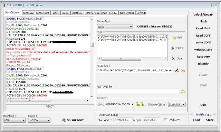Viewport: 221px width, 132px height.
Task: Toggle the Read SSW checkbox
Action: tap(166, 120)
